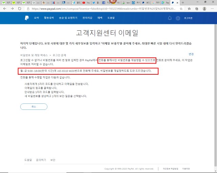Click the address bar lock icon
This screenshot has width=217, height=173.
click(x=28, y=9)
